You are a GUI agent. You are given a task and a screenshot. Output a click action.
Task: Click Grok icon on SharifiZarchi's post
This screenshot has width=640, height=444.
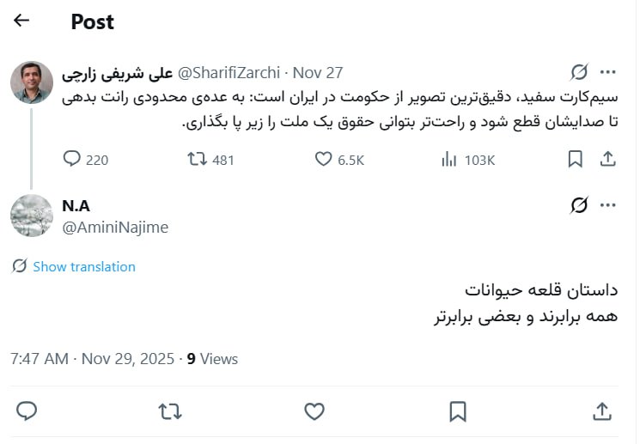[579, 72]
